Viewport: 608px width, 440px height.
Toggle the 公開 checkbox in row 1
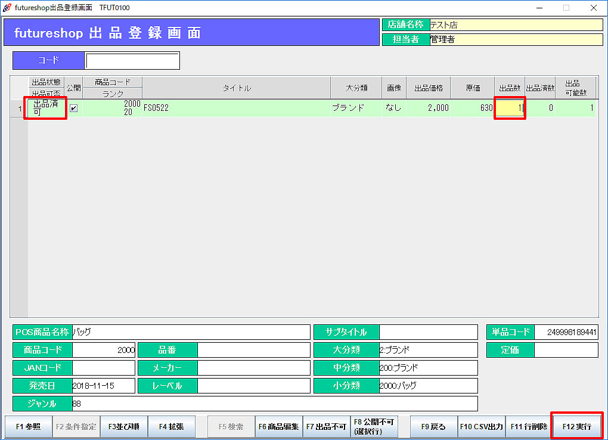pos(74,109)
